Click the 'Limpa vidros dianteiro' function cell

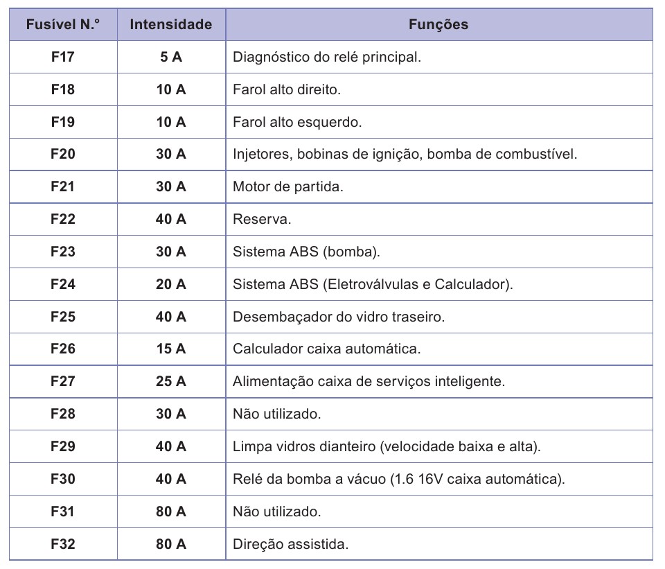click(387, 446)
